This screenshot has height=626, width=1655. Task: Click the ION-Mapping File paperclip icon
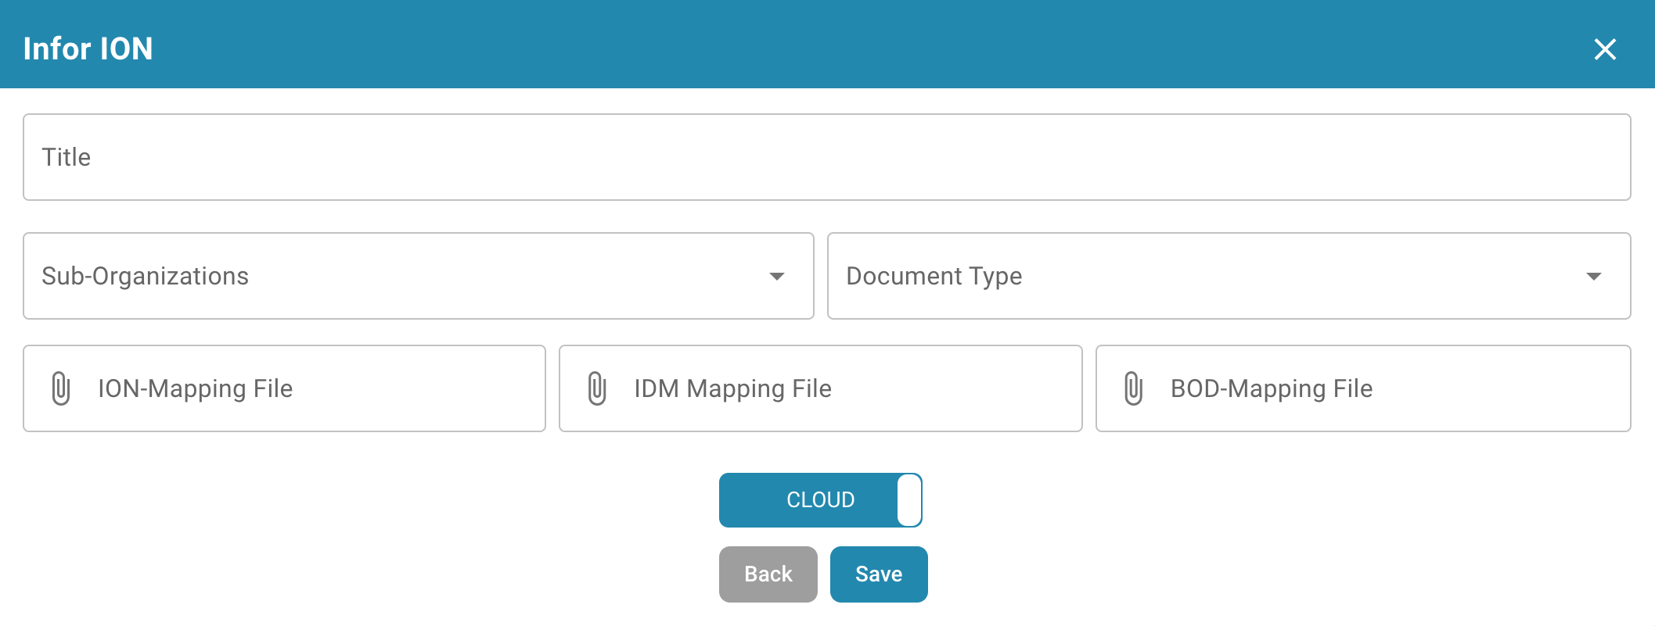click(61, 388)
